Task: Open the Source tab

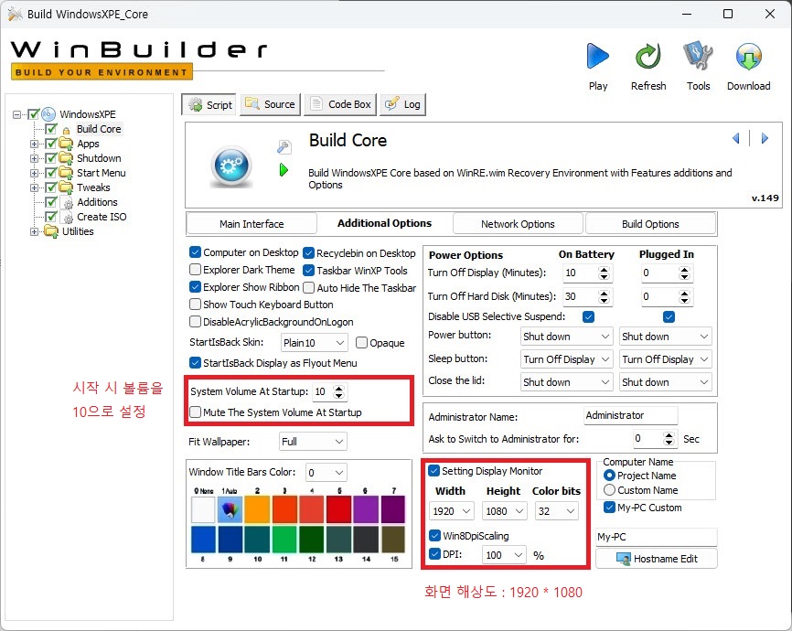Action: point(270,104)
